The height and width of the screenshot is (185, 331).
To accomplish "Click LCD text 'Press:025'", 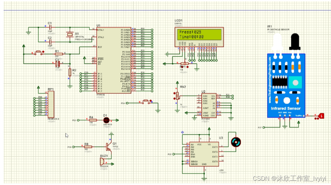I will 190,32.
